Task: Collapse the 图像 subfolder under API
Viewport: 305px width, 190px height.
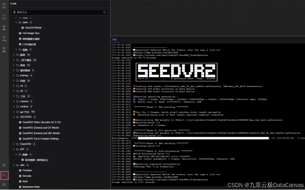Action: 16,154
